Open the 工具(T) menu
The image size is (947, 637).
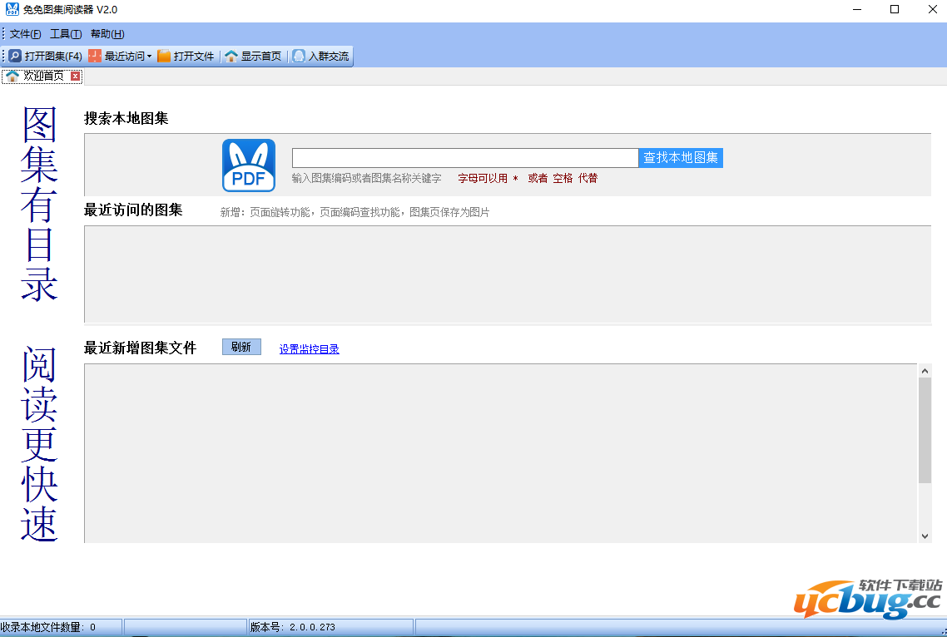pos(66,34)
